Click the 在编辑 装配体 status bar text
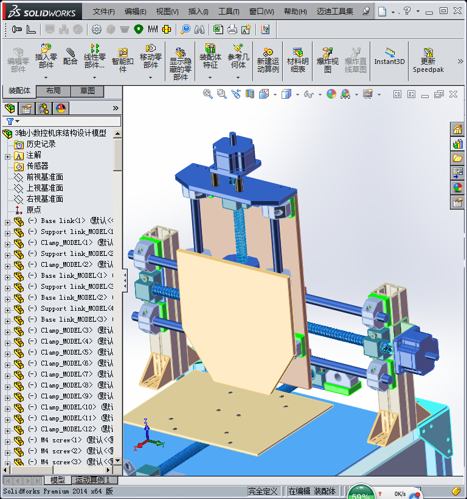This screenshot has width=467, height=499. 312,491
